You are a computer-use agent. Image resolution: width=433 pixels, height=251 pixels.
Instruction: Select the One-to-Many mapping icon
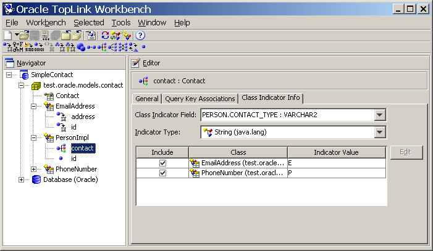[112, 47]
